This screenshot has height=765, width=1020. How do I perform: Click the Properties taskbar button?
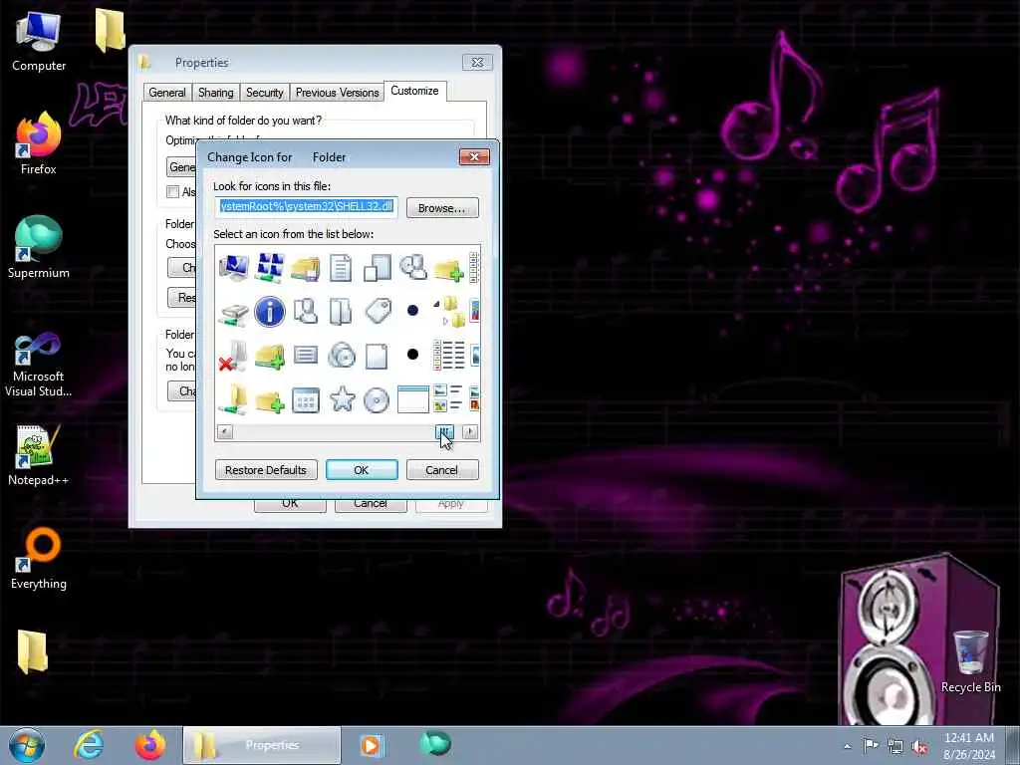click(262, 745)
